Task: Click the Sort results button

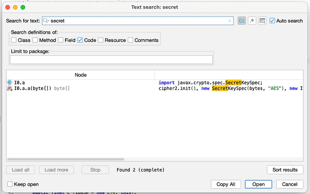Action: click(285, 170)
